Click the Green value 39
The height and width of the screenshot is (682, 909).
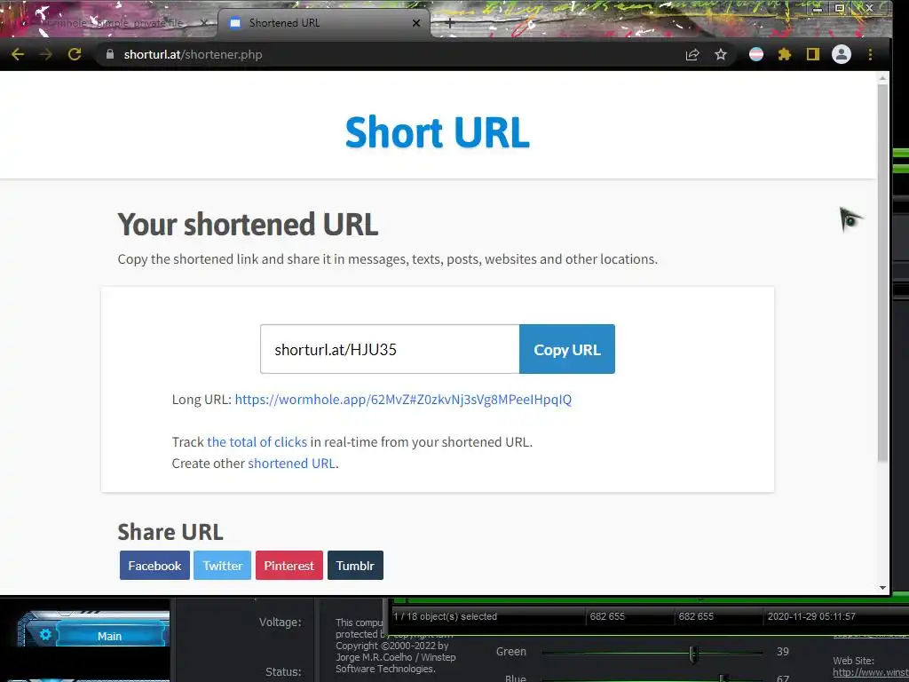tap(783, 651)
